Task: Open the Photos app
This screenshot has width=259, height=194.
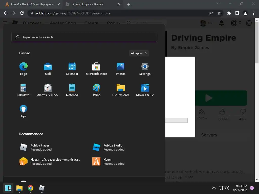Action: click(x=121, y=69)
